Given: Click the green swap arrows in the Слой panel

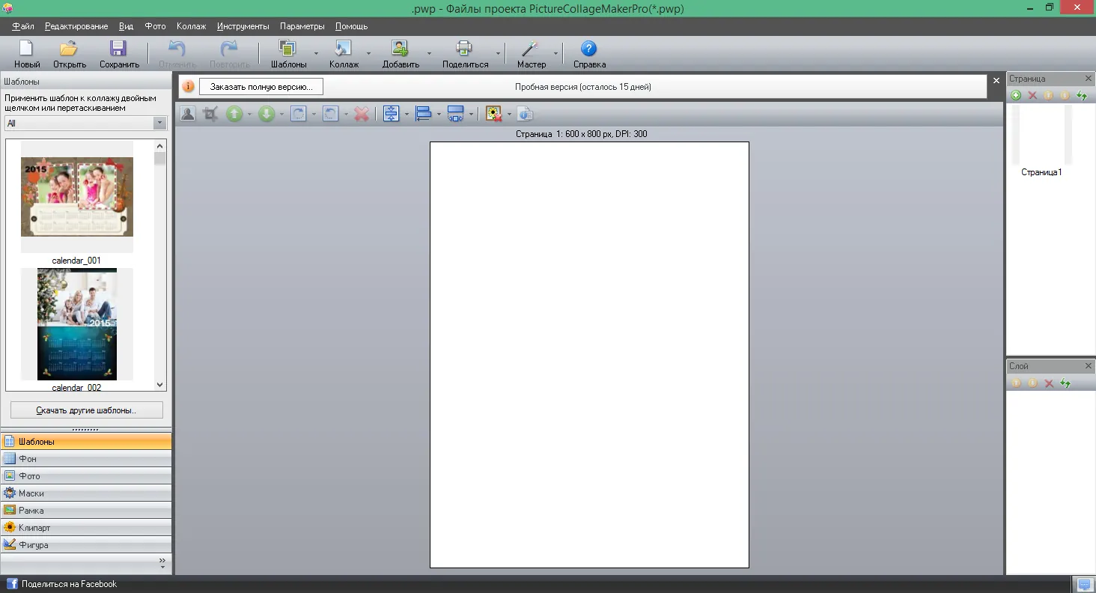Looking at the screenshot, I should [1065, 383].
